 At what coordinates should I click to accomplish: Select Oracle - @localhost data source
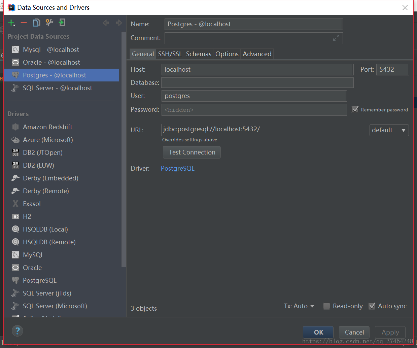61,62
